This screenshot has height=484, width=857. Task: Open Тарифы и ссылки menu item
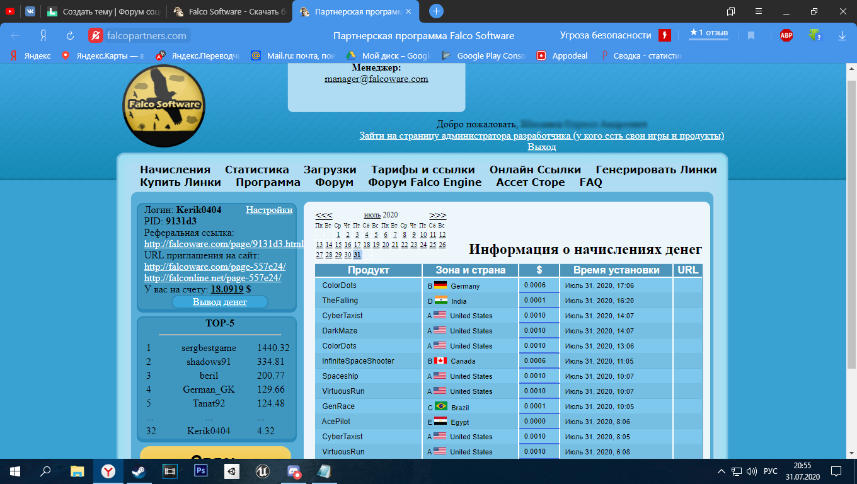(423, 170)
